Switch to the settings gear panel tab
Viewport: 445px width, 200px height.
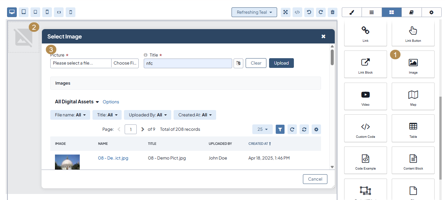pos(431,12)
